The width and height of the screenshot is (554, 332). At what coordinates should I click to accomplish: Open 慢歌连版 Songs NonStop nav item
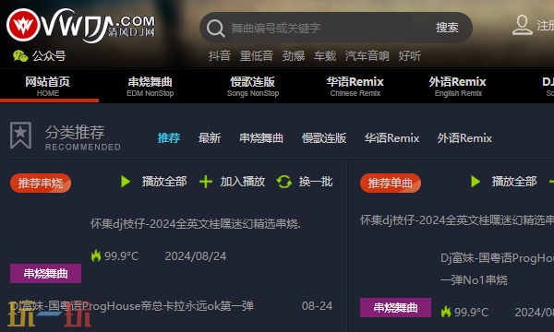(x=253, y=86)
